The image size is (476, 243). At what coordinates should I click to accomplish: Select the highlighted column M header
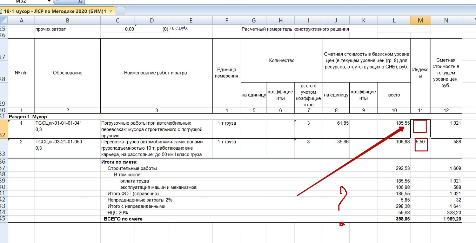[420, 21]
